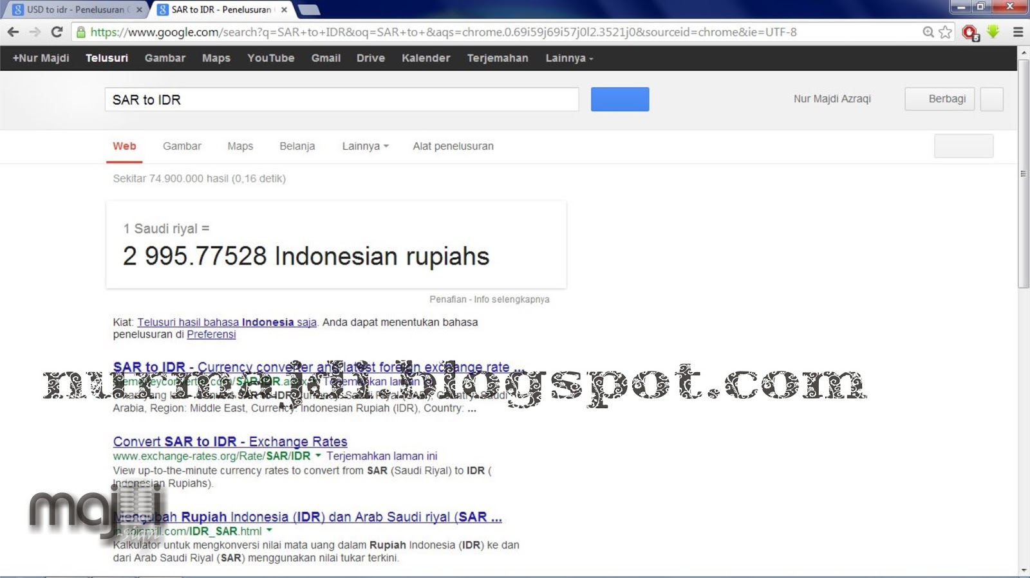Open Maps in the black Google bar

coord(216,58)
